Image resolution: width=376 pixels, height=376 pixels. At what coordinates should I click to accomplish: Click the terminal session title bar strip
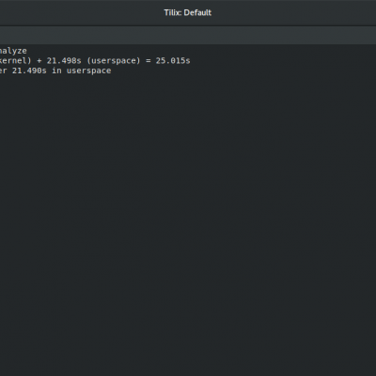[x=188, y=35]
